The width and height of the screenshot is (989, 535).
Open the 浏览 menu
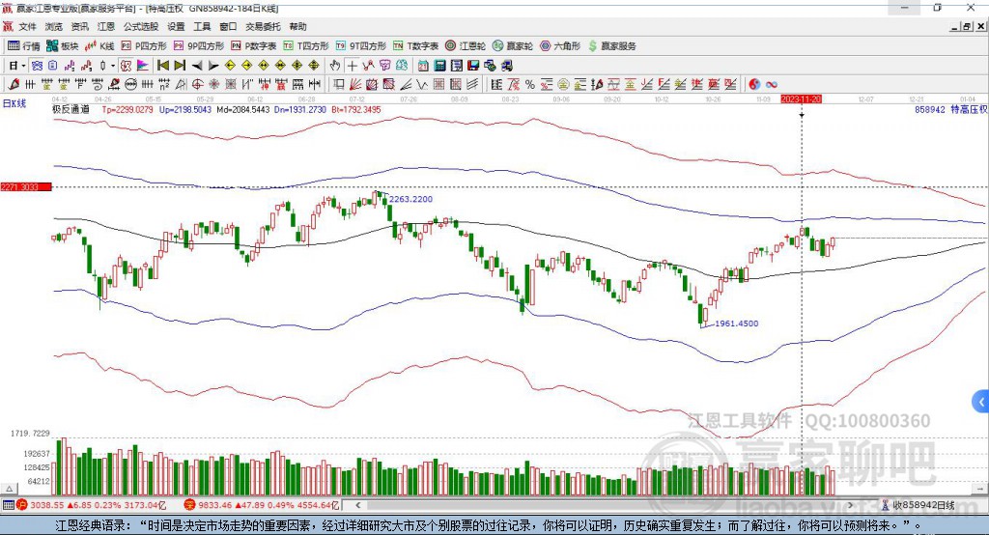tap(54, 26)
